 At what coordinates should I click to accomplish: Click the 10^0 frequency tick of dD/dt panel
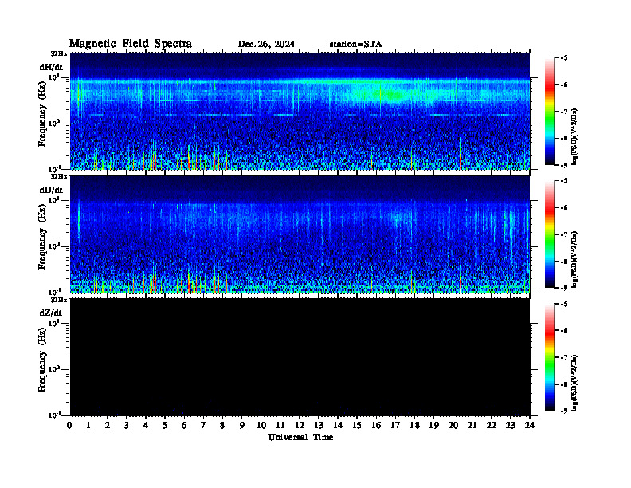(54, 246)
